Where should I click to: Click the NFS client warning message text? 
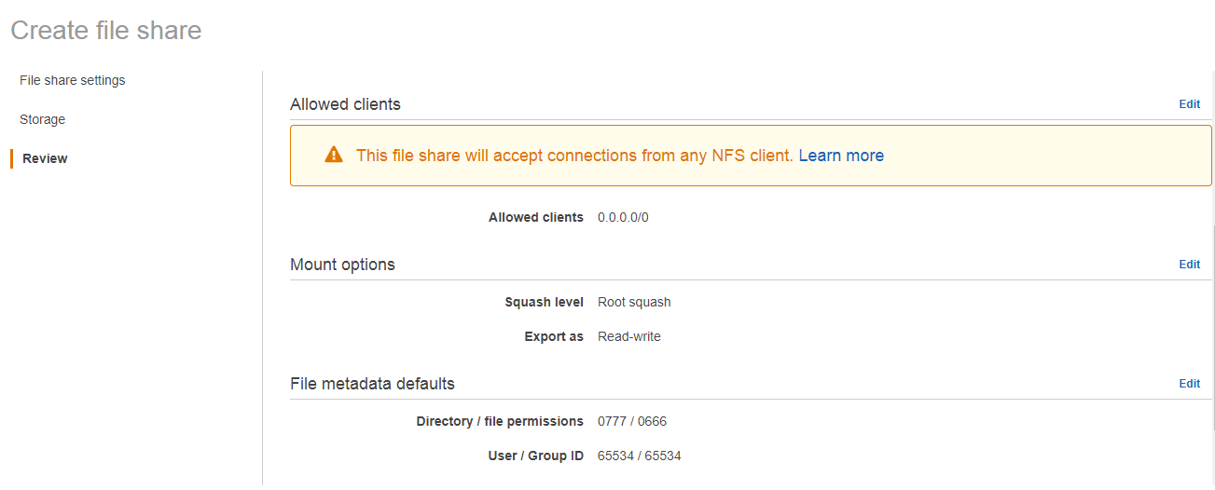pos(574,156)
